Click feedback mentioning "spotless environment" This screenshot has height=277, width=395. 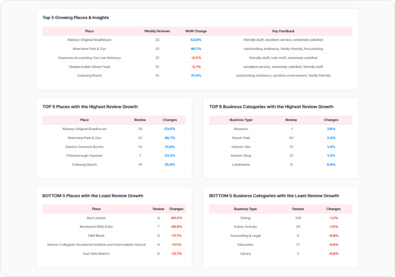pos(283,75)
